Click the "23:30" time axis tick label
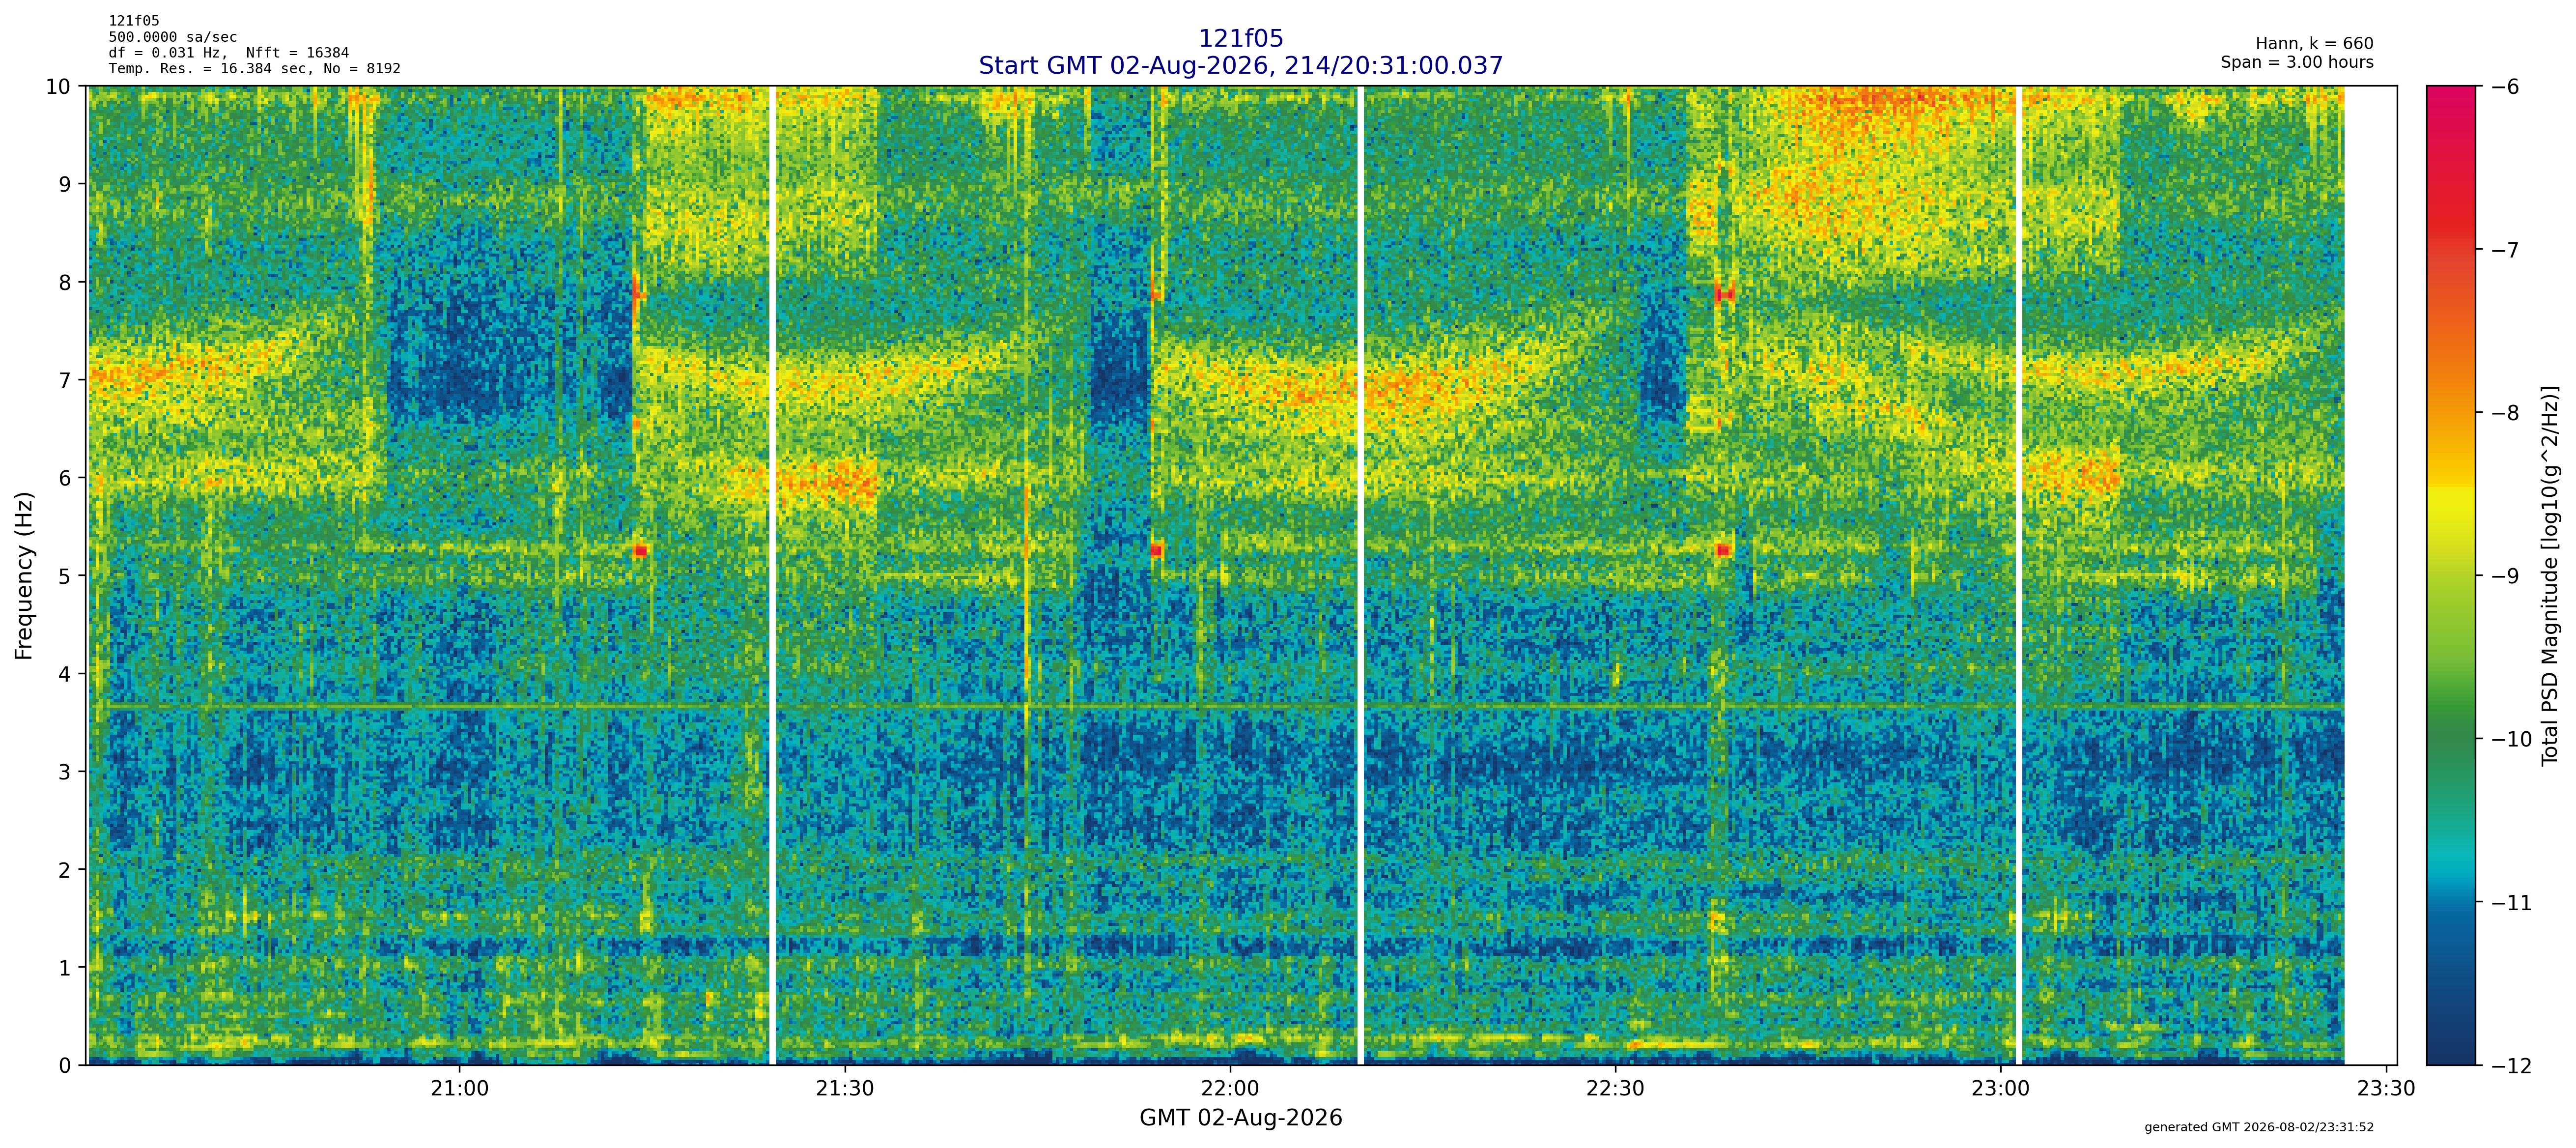This screenshot has width=2576, height=1148. tap(2386, 1089)
